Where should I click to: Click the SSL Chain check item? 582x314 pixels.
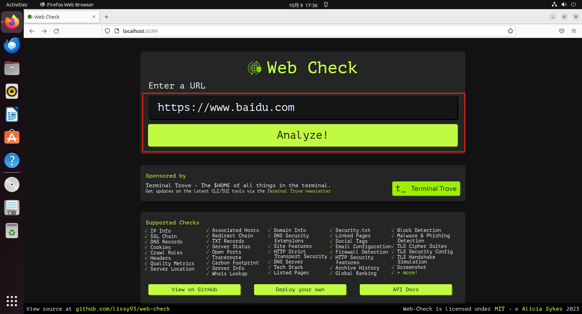point(164,236)
